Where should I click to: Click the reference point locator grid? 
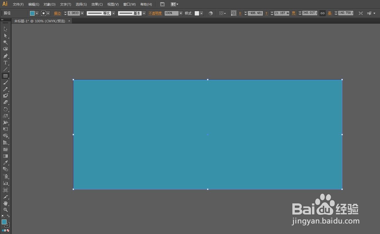pos(234,13)
